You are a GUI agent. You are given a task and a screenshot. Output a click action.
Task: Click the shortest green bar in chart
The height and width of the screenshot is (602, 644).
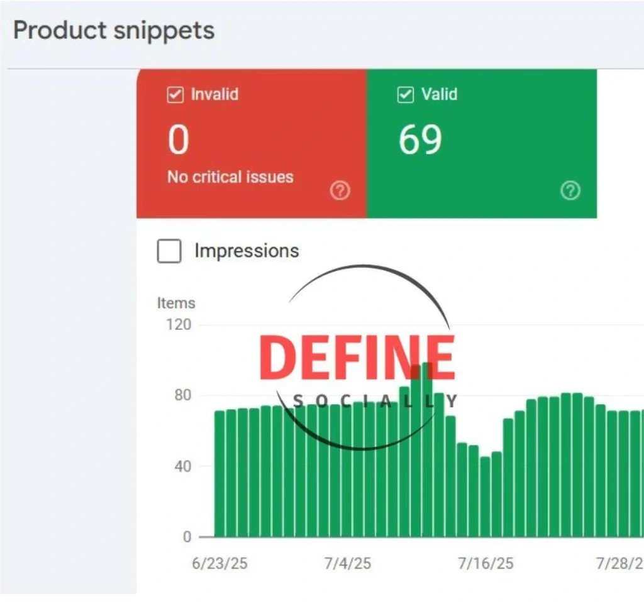click(485, 496)
